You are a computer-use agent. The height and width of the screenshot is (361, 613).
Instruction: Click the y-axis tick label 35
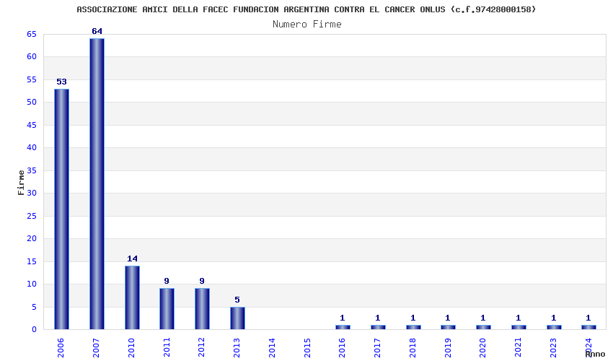[32, 170]
